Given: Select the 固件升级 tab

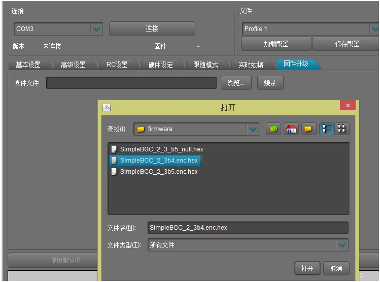Looking at the screenshot, I should (x=296, y=64).
